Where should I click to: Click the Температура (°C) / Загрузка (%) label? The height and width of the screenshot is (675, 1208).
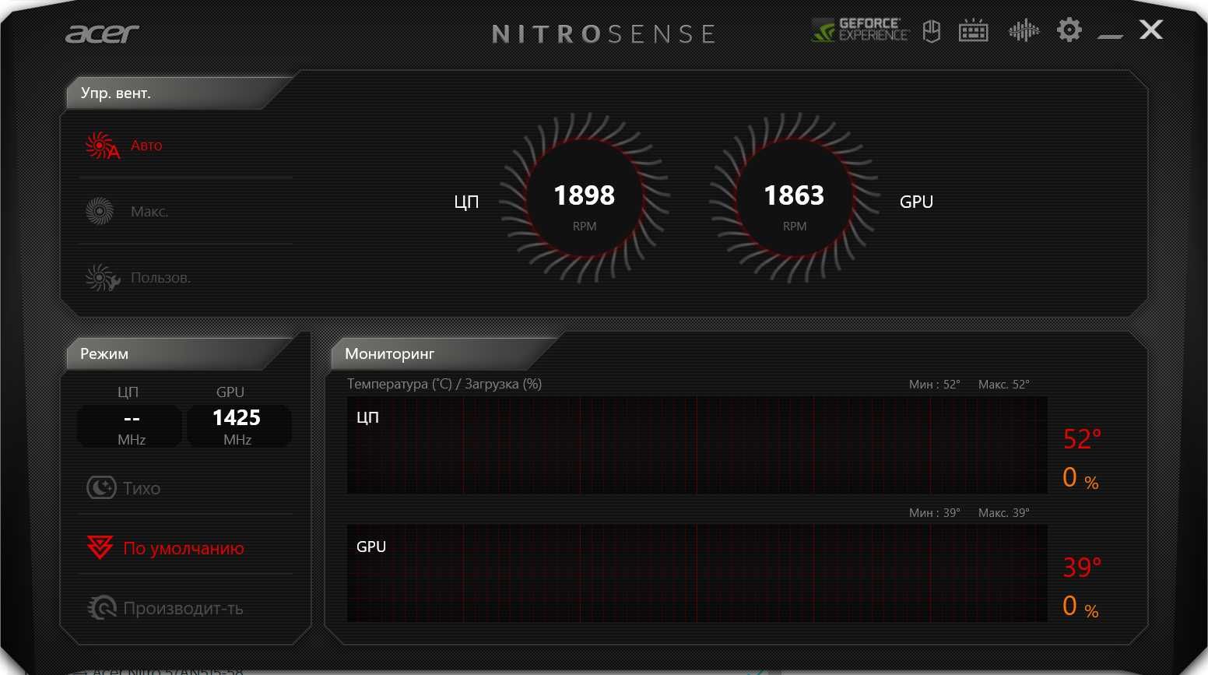444,384
